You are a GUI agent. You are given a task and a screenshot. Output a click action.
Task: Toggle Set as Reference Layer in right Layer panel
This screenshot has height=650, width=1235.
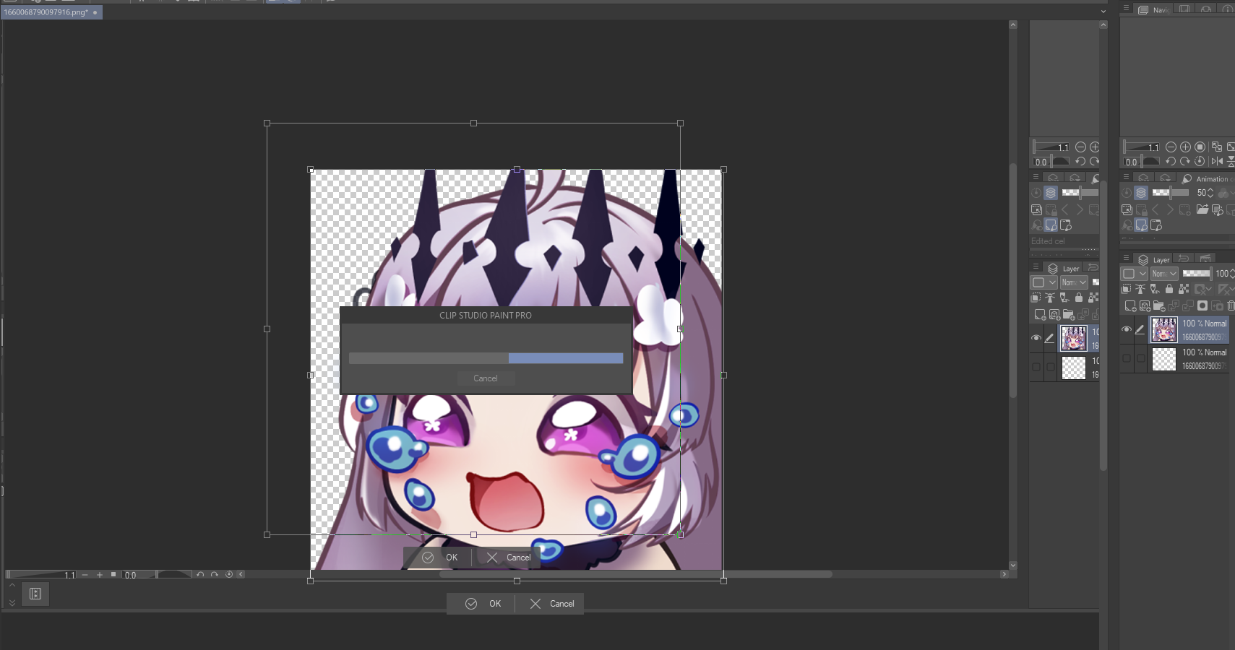[1140, 289]
